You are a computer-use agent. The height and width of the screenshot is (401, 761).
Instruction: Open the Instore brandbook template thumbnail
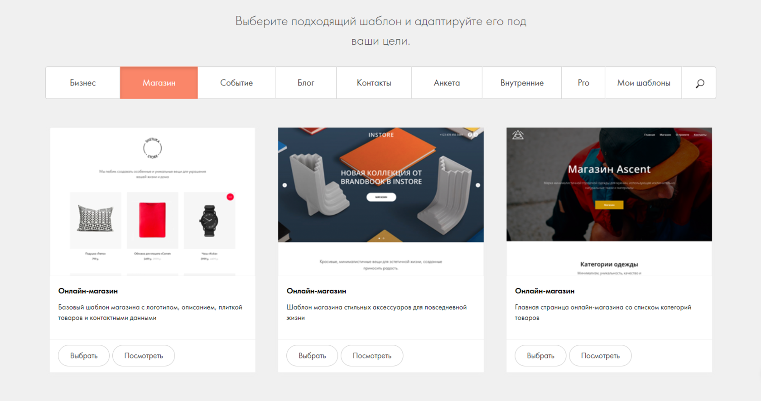tap(381, 202)
